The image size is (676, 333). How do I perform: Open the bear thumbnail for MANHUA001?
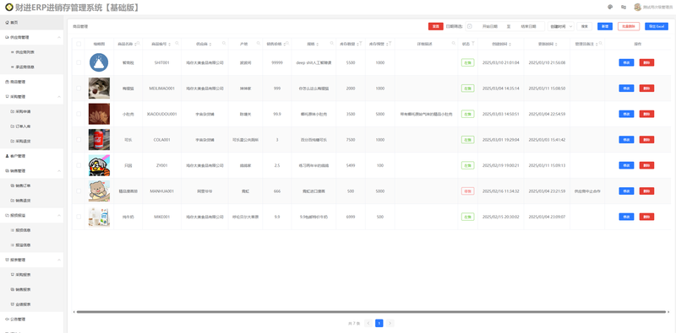coord(99,191)
